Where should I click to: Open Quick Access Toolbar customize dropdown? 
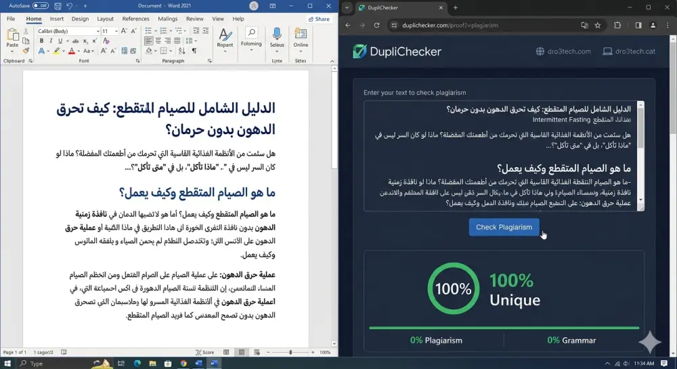pyautogui.click(x=85, y=6)
